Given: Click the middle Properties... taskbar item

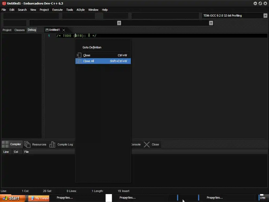Looking at the screenshot, I should [127, 198].
